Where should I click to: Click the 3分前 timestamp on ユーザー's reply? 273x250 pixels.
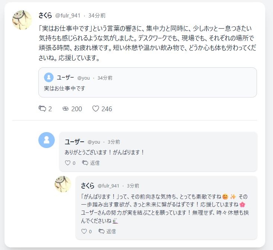coord(114,142)
